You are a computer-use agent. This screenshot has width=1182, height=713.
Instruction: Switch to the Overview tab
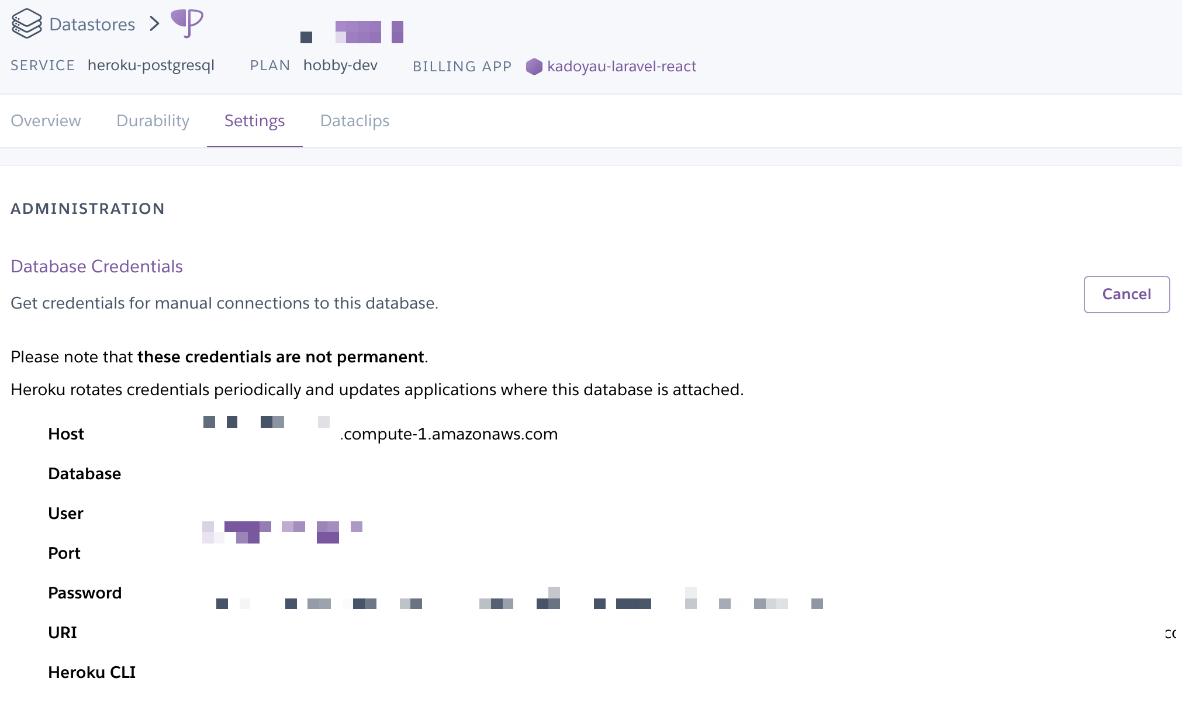46,121
